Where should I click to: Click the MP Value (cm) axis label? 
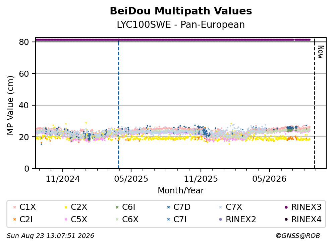click(10, 105)
